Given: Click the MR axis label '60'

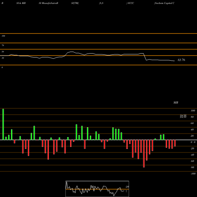Looking at the screenshot, I should click(x=192, y=123).
